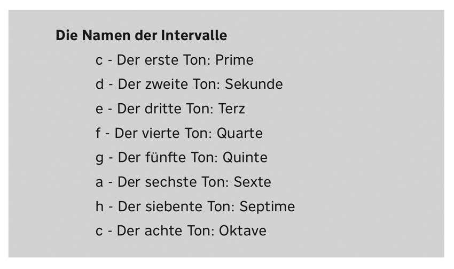Click the word Sekunde
Screen dimensions: 454x269
(254, 84)
